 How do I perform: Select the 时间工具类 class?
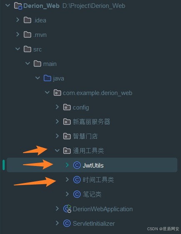click(98, 180)
